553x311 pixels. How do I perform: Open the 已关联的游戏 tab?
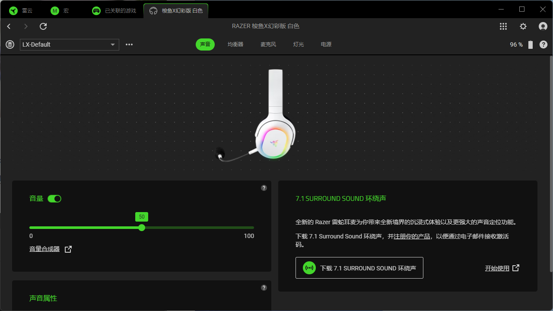tap(114, 11)
